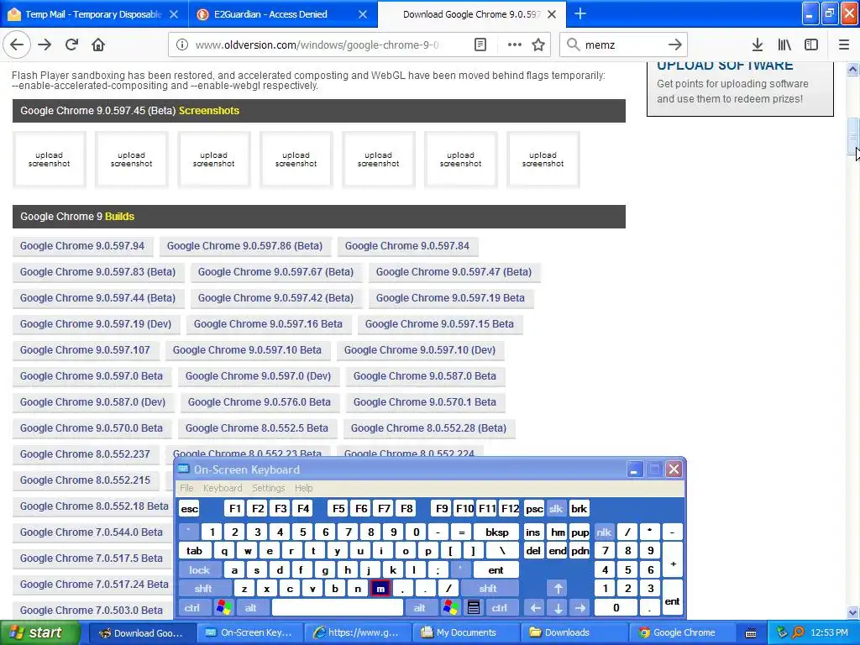Screen dimensions: 860x645
Task: Open Google Chrome 9.0.587.0 (Dev) link
Action: pyautogui.click(x=92, y=402)
